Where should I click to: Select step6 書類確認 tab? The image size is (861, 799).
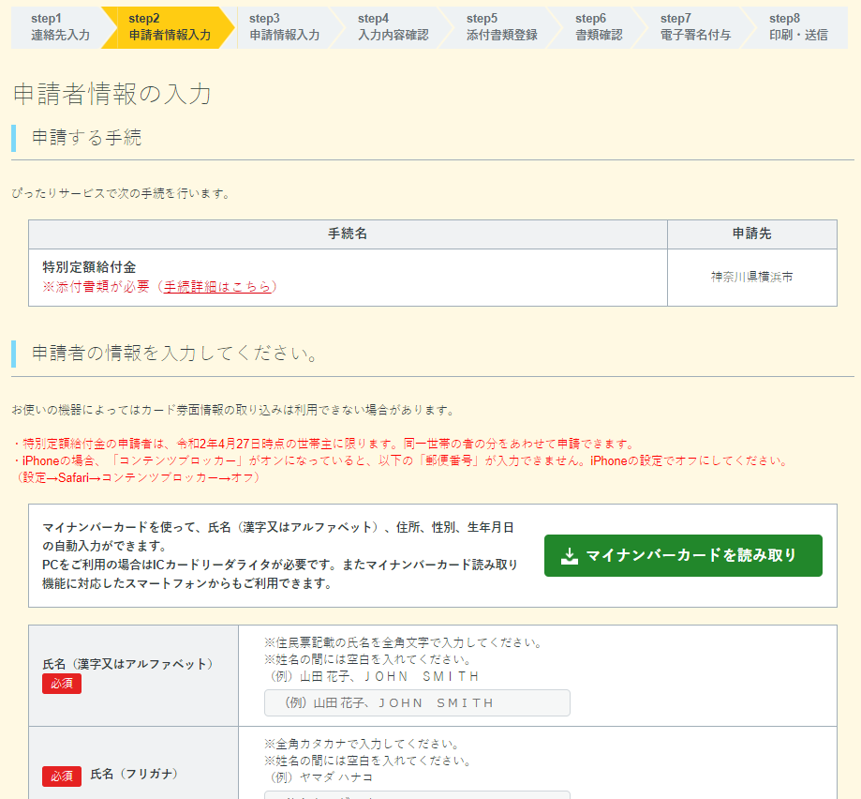(599, 27)
